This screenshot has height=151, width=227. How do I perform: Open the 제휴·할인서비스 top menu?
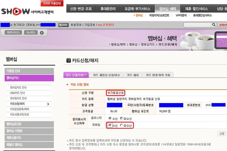pos(196,9)
